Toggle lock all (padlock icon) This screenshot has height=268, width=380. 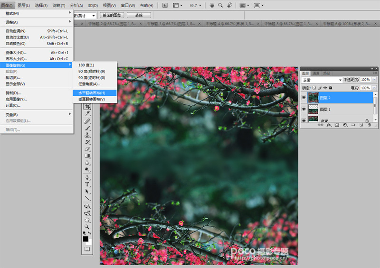click(x=330, y=88)
